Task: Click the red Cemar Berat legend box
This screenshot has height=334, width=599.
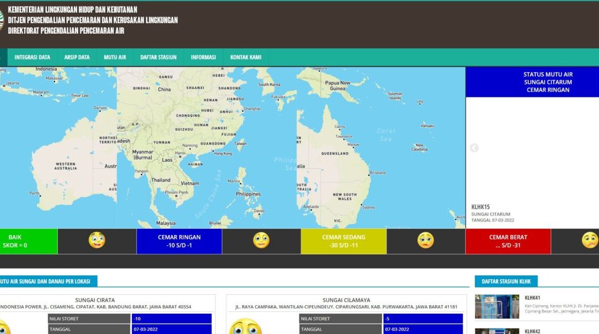Action: pyautogui.click(x=508, y=241)
